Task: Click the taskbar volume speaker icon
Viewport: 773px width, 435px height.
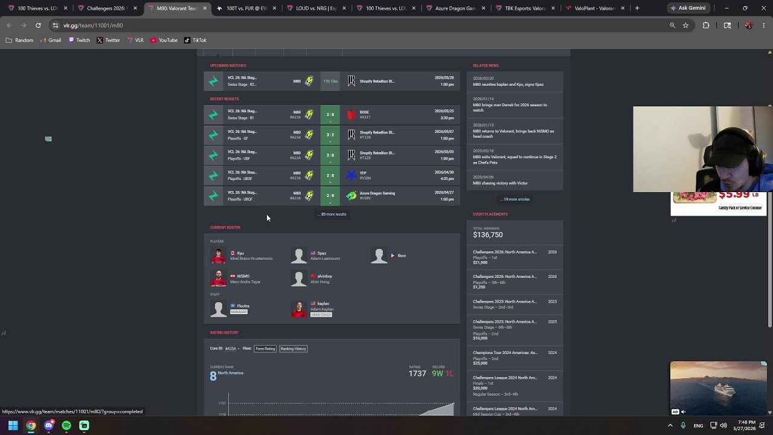Action: click(x=723, y=425)
